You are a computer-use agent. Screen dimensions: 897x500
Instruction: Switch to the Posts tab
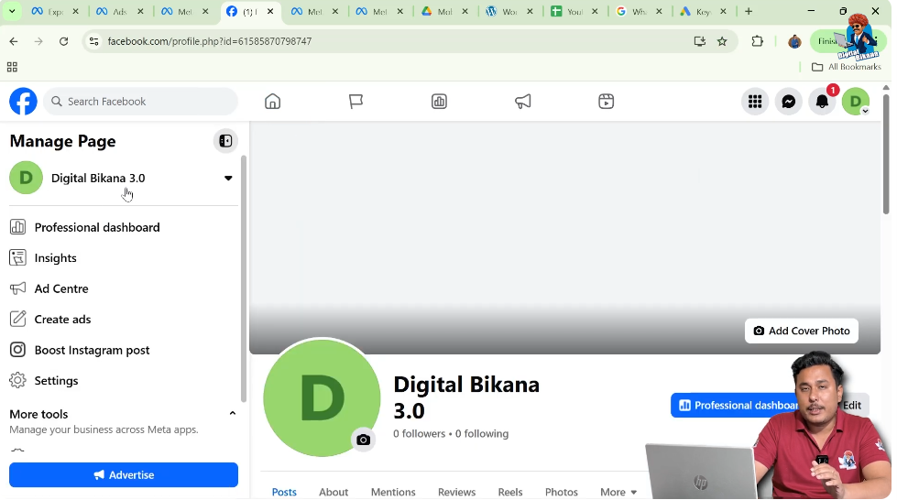coord(284,492)
